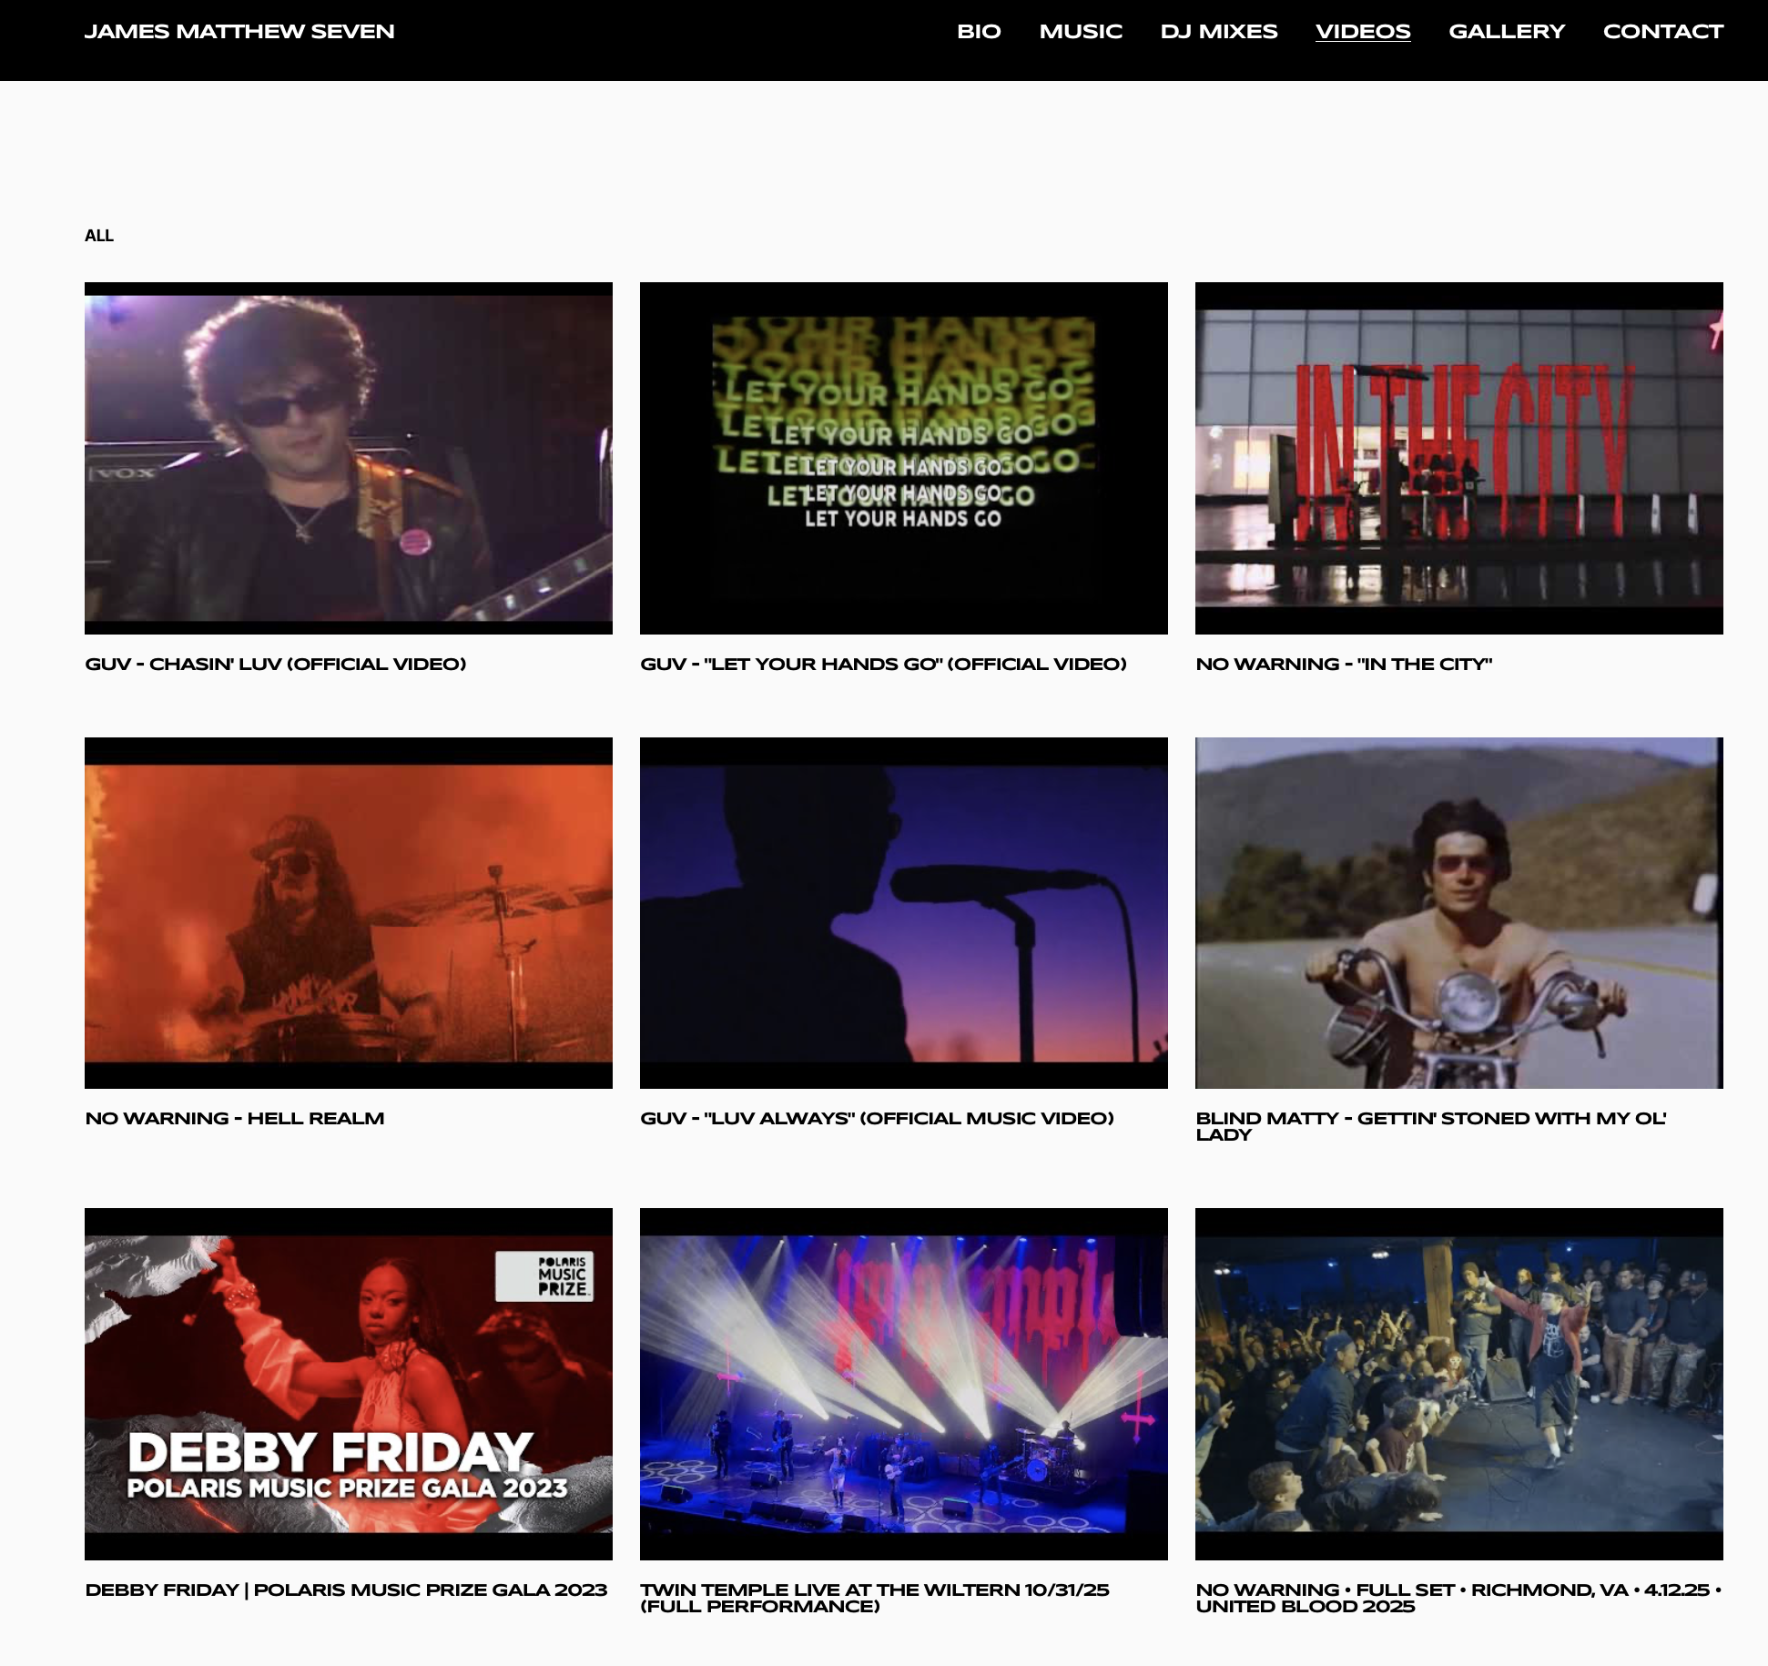The image size is (1768, 1666).
Task: Open the Debby Friday Polaris thumbnail
Action: pos(349,1383)
